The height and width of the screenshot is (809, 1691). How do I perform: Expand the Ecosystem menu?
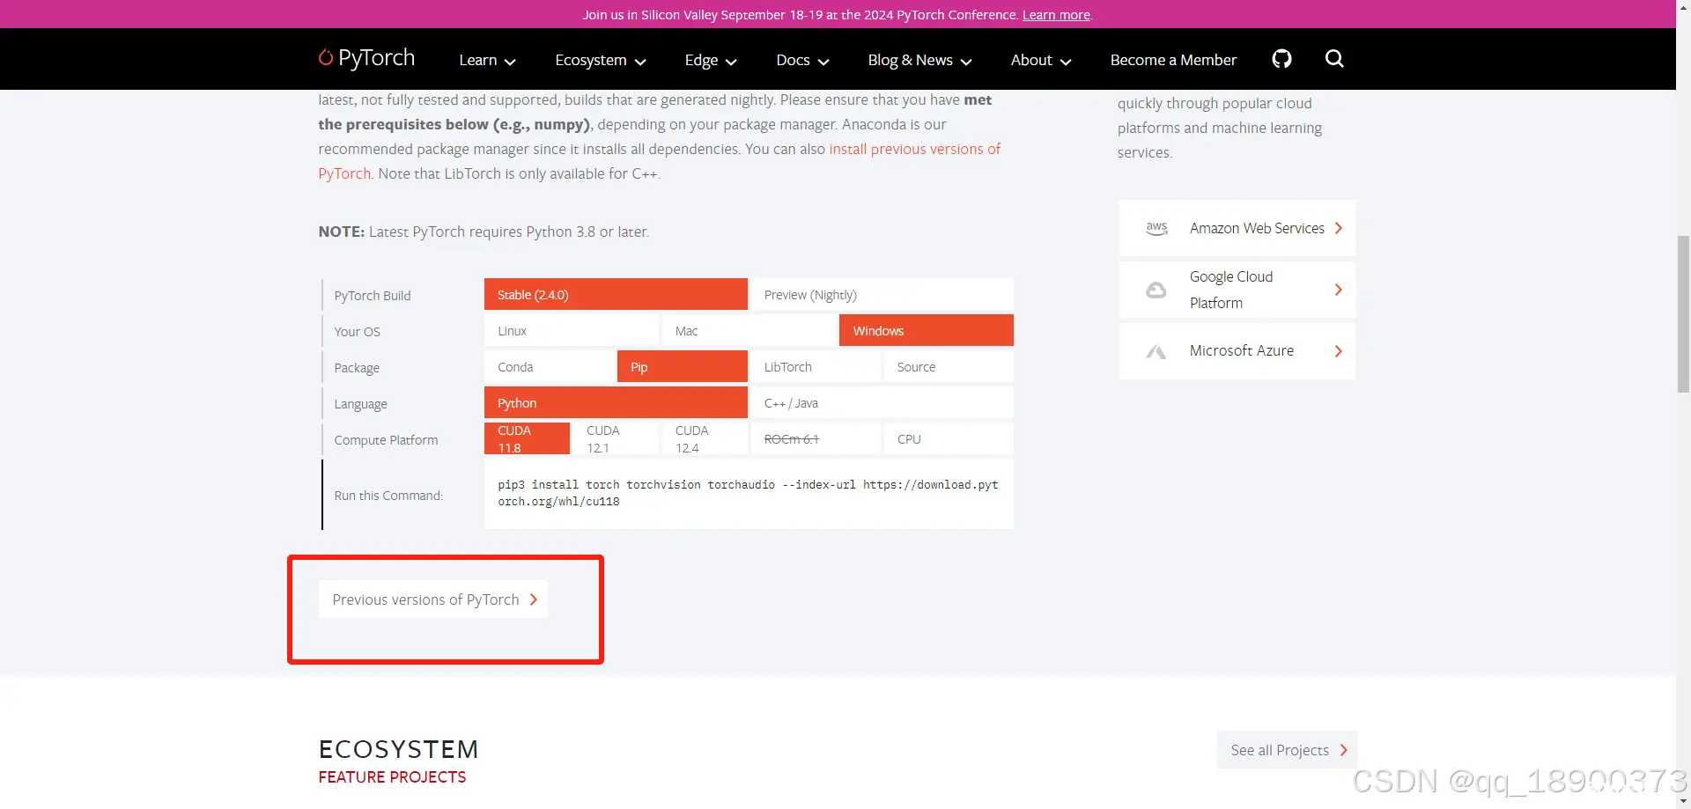point(601,60)
